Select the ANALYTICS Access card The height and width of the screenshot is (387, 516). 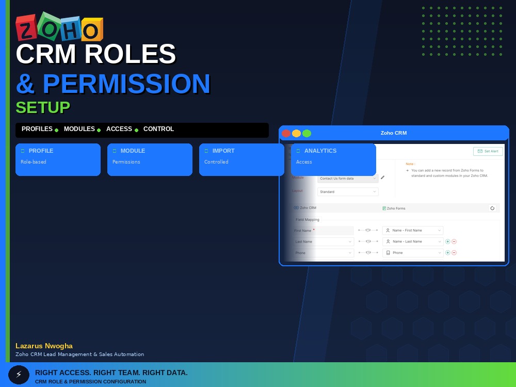333,159
